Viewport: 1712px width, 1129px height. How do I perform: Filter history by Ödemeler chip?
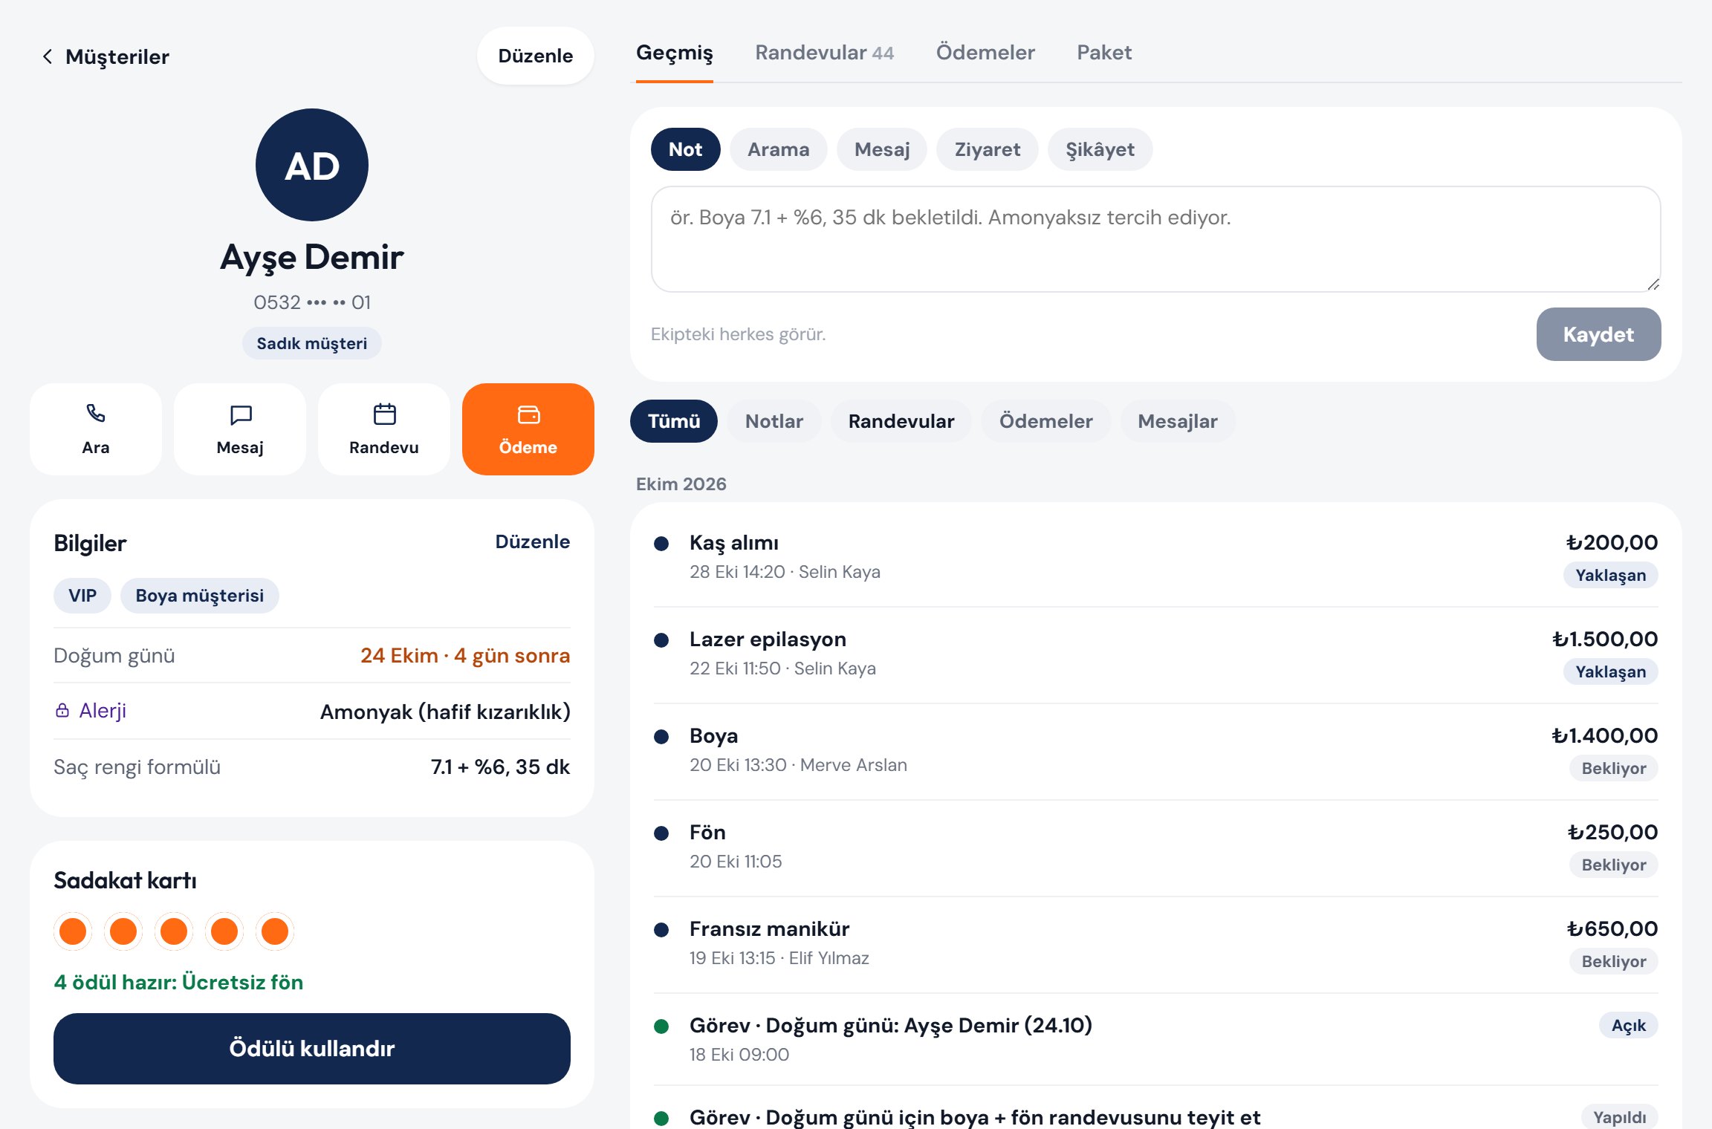point(1046,421)
